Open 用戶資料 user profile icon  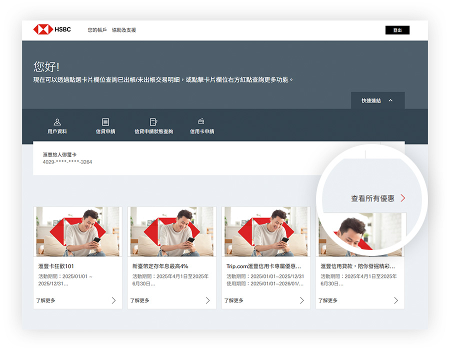point(57,122)
